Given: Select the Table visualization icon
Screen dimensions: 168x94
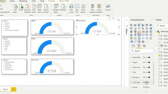Looking at the screenshot, I should (x=135, y=38).
